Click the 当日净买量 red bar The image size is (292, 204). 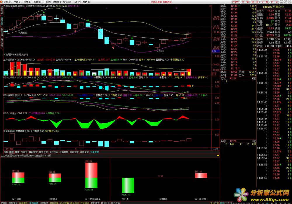[201, 175]
